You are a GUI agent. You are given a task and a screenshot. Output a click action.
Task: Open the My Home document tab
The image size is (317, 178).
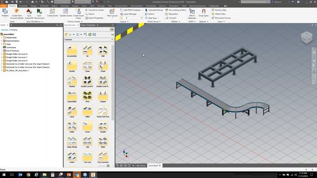(141, 166)
